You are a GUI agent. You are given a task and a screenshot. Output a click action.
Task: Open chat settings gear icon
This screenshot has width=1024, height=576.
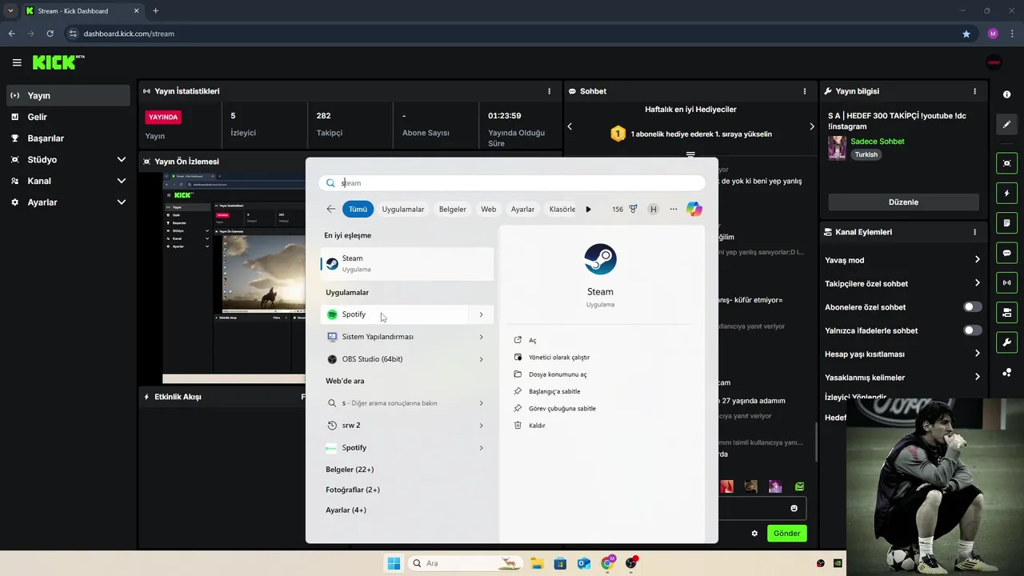click(x=754, y=534)
